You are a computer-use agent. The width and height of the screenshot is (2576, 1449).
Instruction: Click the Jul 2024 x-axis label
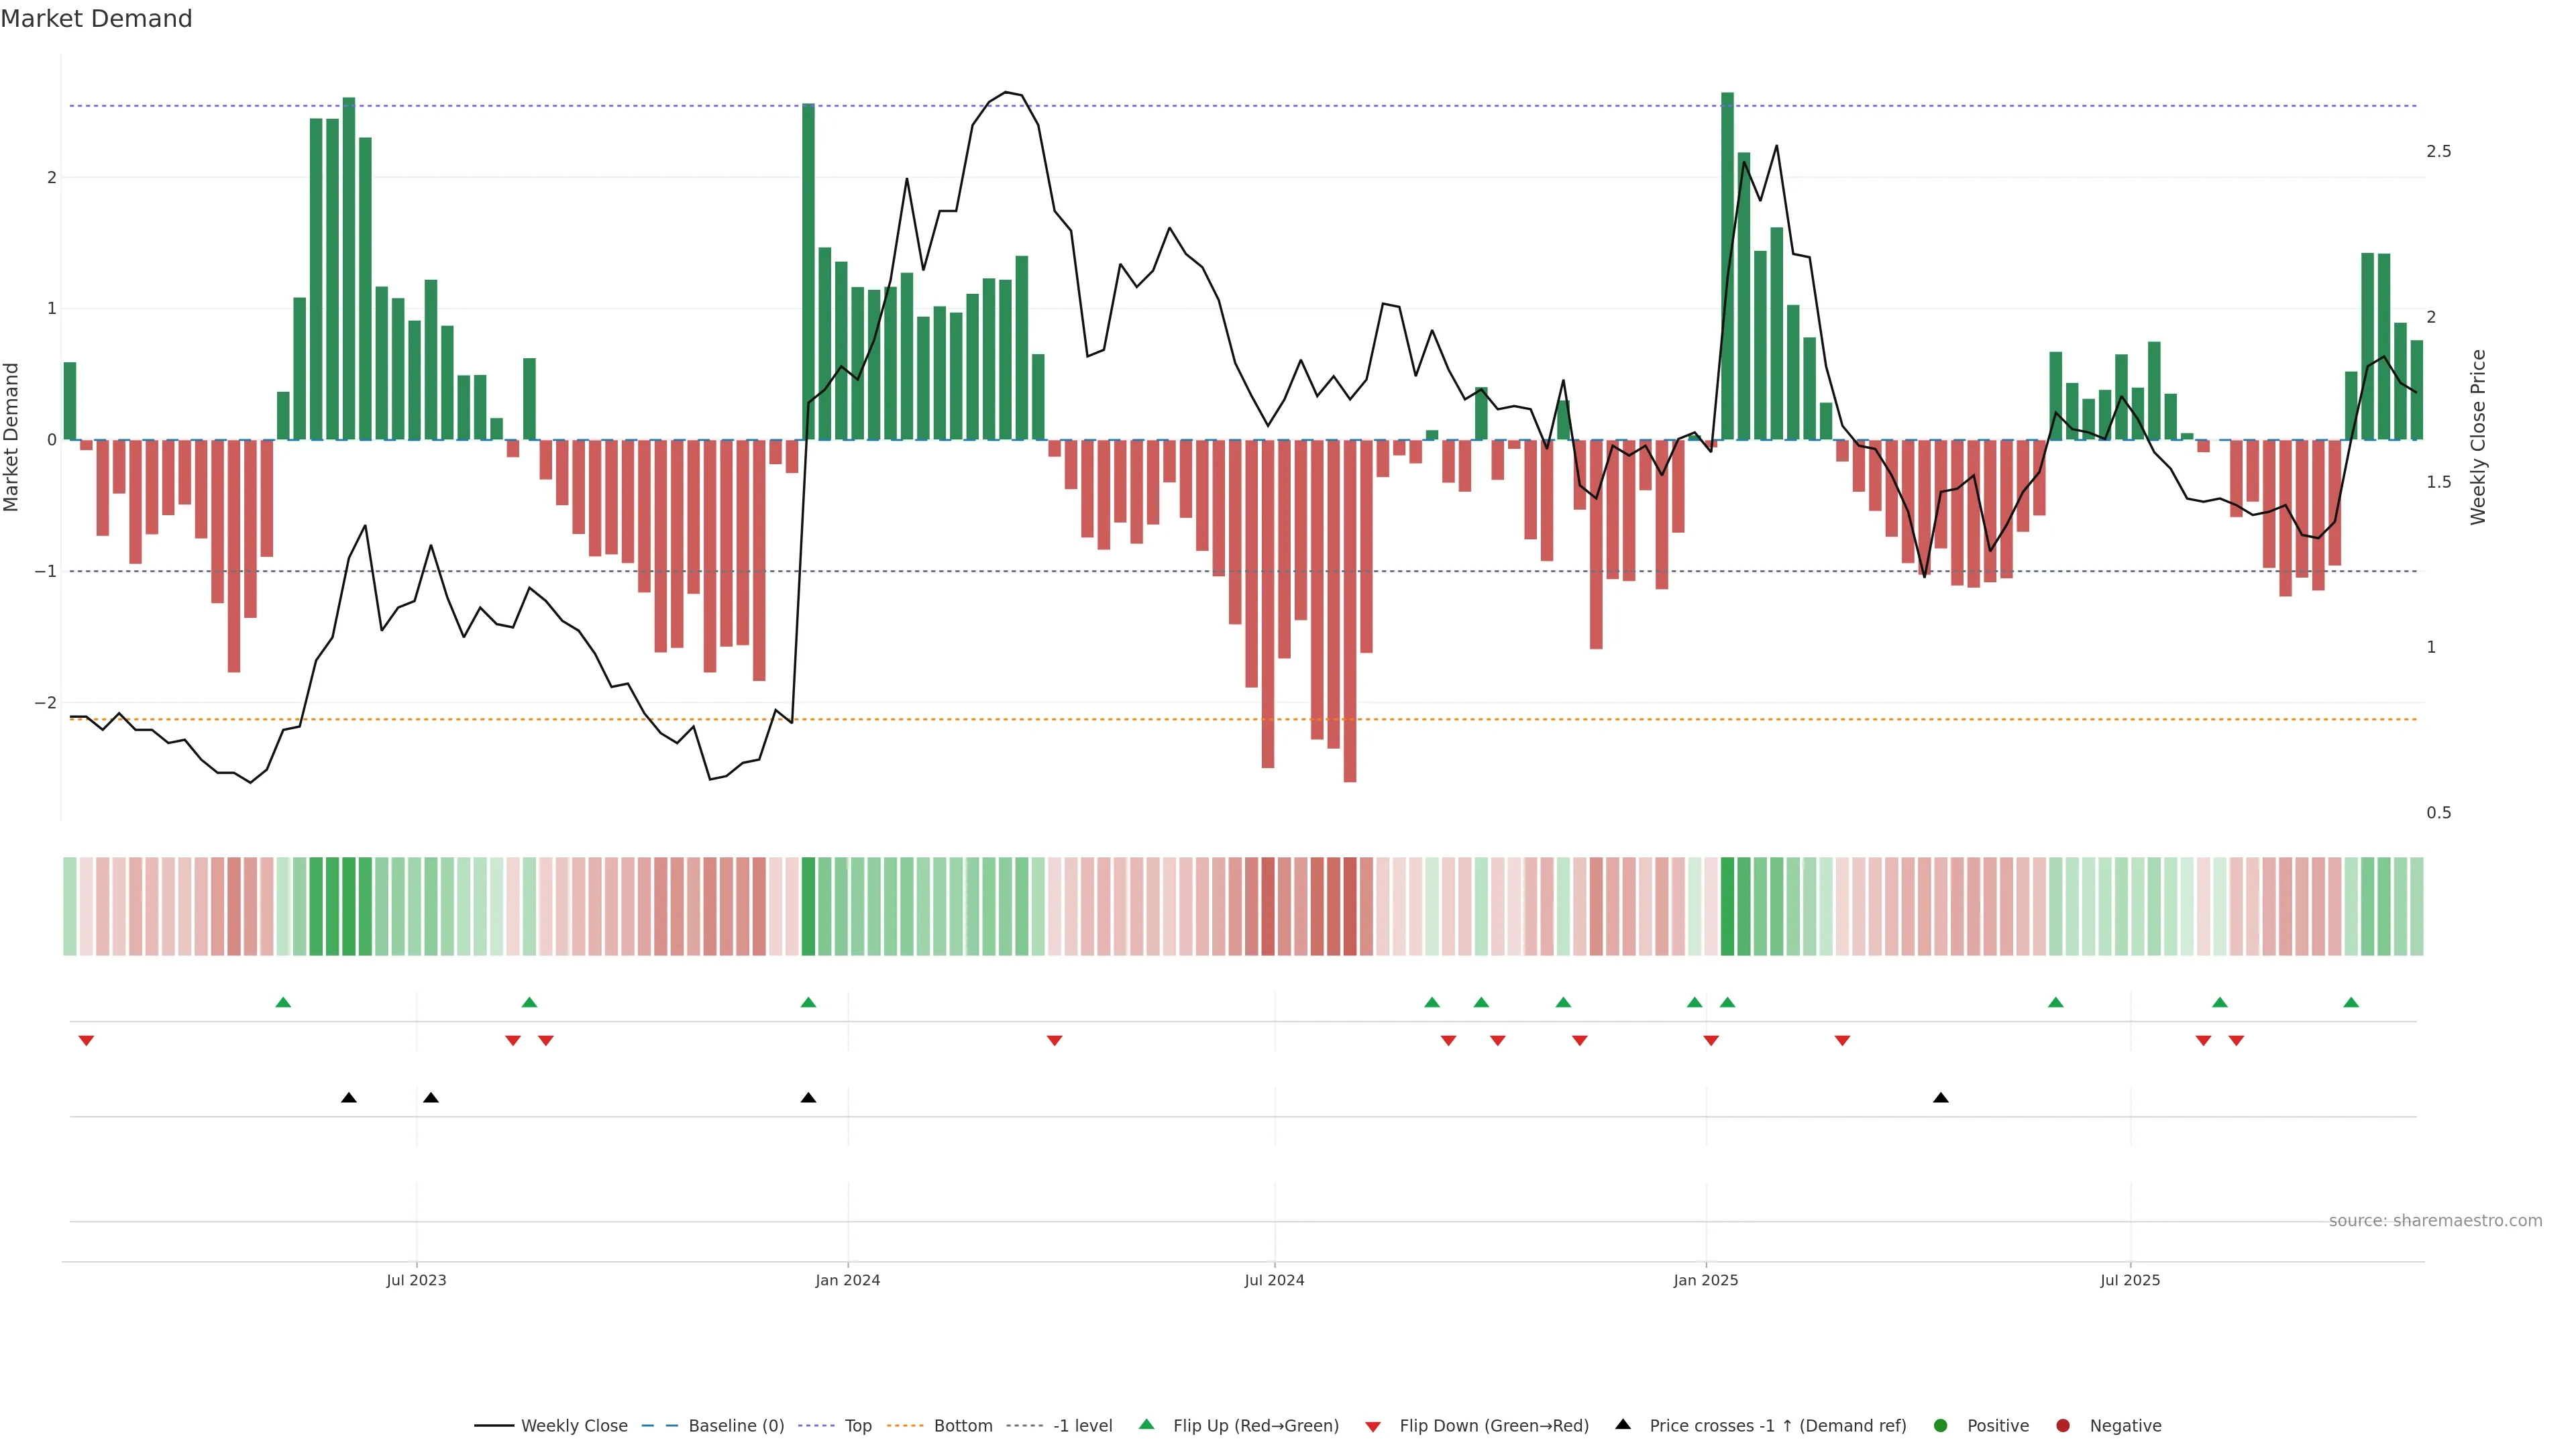[1274, 1280]
